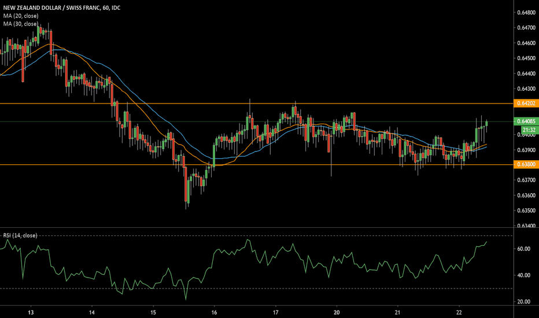Click the green RSI line's rightmost end
The width and height of the screenshot is (539, 318).
click(487, 242)
